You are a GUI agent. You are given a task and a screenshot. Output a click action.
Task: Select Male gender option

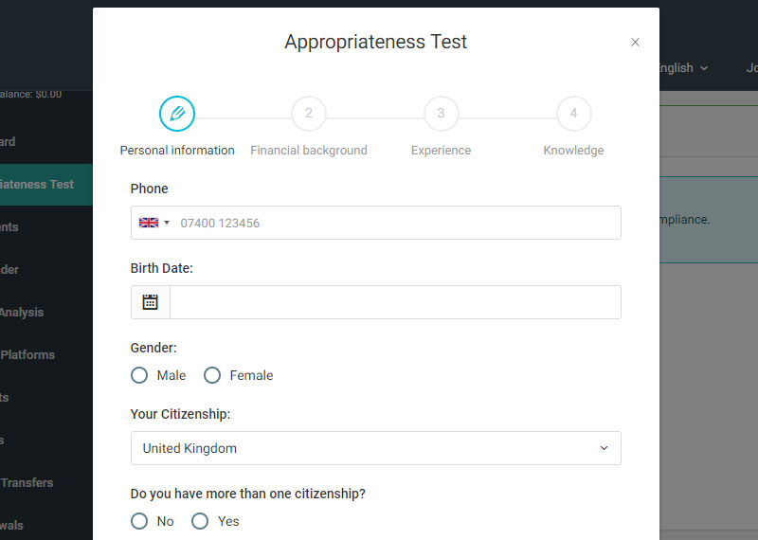(139, 375)
